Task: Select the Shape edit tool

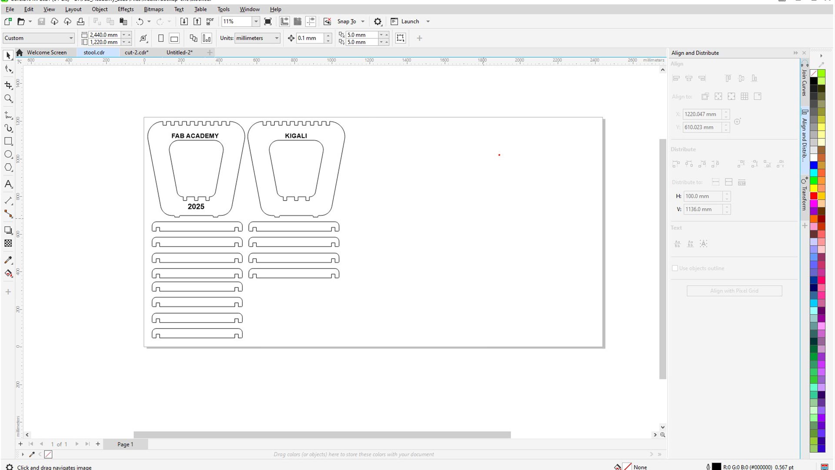Action: 8,69
